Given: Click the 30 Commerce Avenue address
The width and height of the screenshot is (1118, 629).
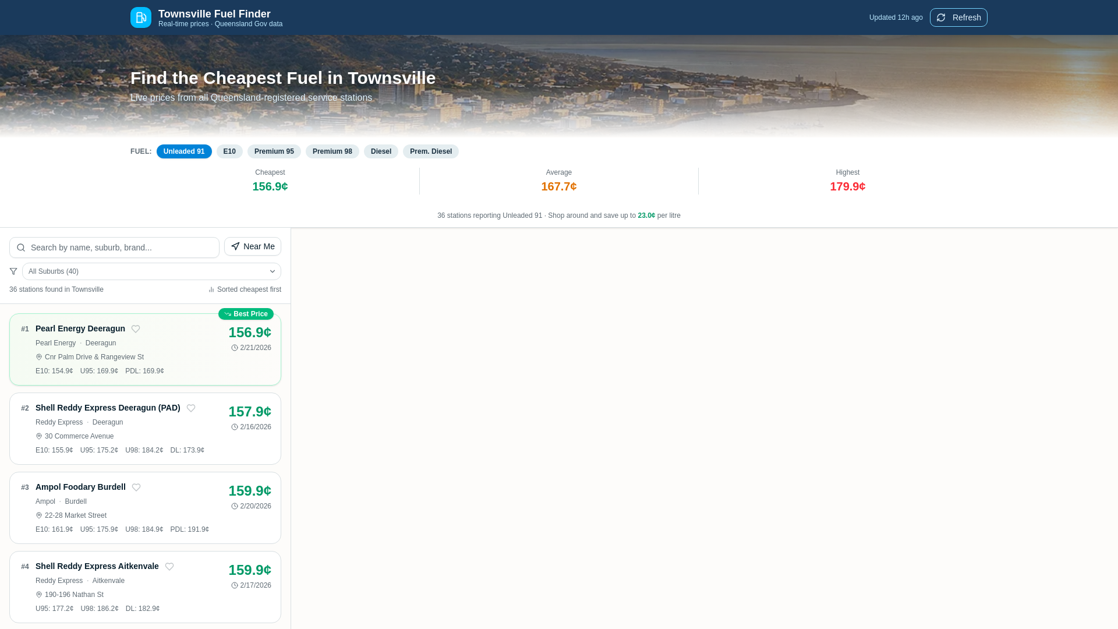Looking at the screenshot, I should (79, 436).
